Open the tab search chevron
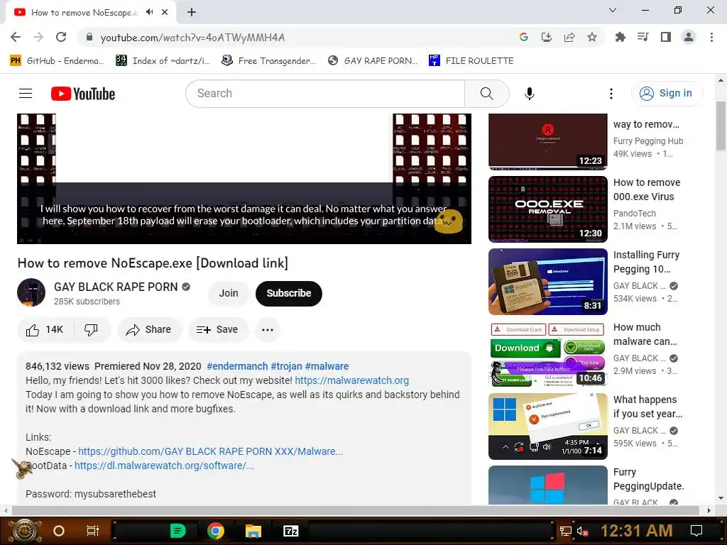Viewport: 727px width, 545px height. [x=612, y=10]
